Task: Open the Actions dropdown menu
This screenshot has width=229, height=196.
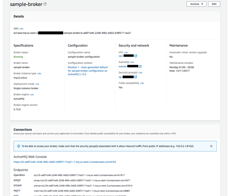Action: (x=196, y=4)
